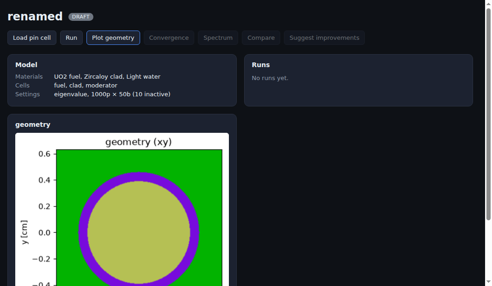
Task: Click the Materials label in Model panel
Action: (x=29, y=77)
